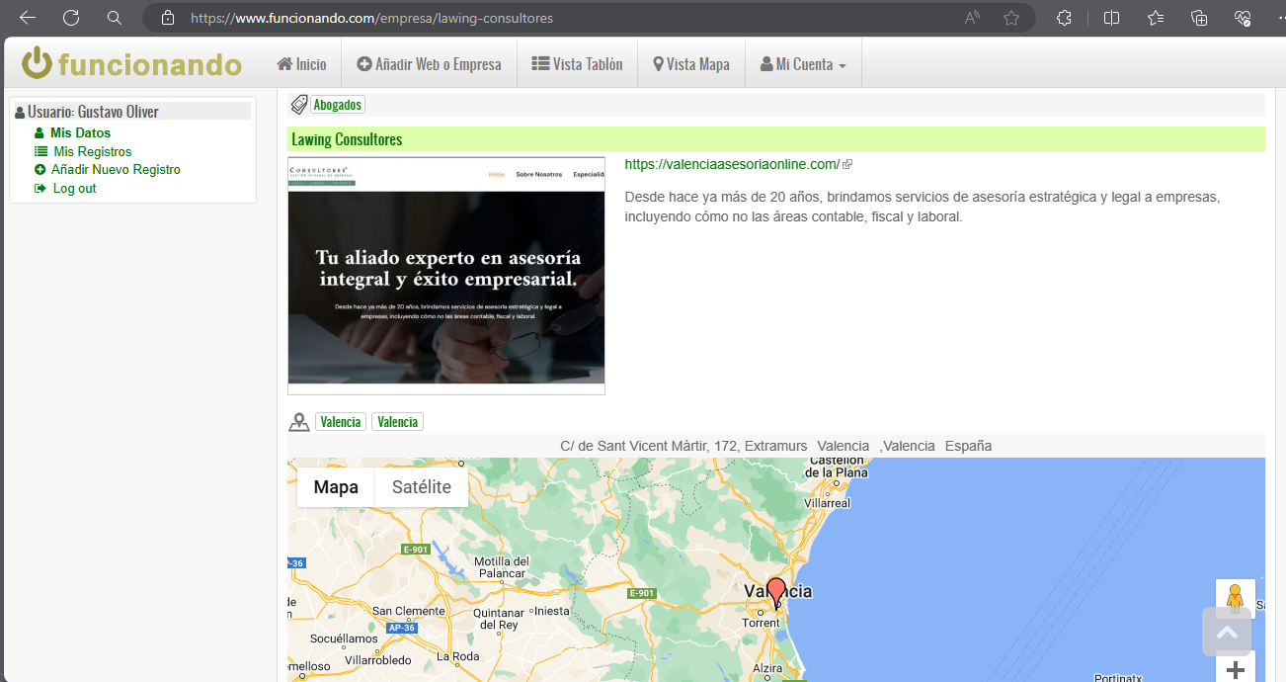The height and width of the screenshot is (682, 1286).
Task: Click the read aloud icon in address bar
Action: click(x=973, y=18)
